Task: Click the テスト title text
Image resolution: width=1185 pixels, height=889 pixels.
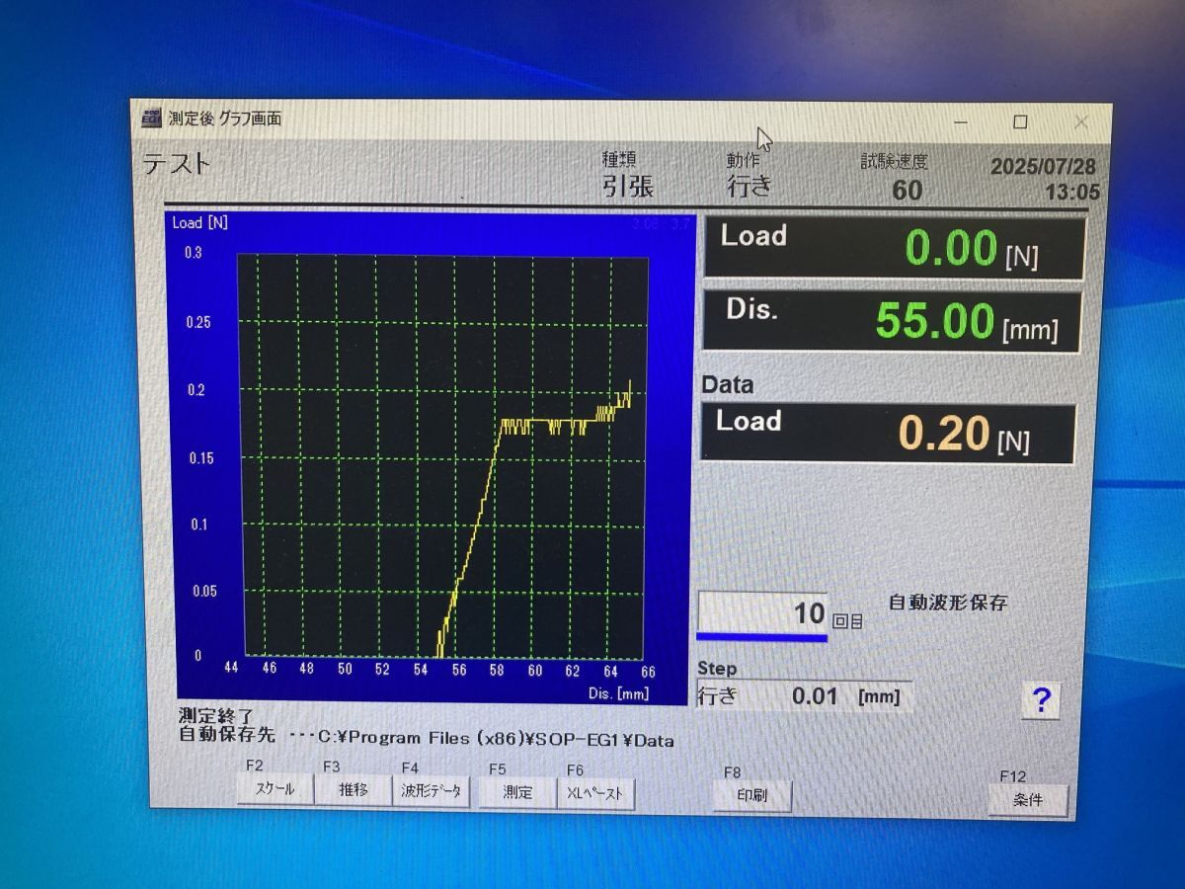Action: tap(178, 164)
